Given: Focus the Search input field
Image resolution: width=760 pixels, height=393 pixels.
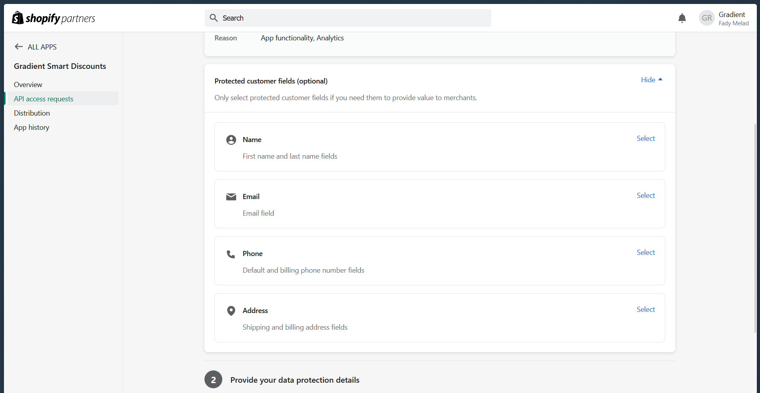Looking at the screenshot, I should click(x=348, y=18).
